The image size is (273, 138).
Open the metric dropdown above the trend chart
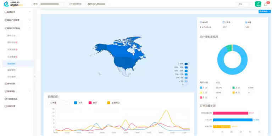tap(58, 103)
